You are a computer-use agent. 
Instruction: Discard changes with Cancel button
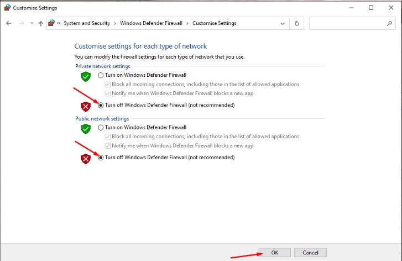point(310,253)
